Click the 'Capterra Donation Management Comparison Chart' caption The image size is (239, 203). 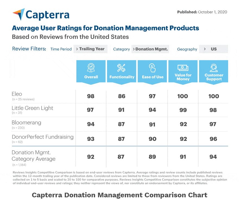point(119,195)
